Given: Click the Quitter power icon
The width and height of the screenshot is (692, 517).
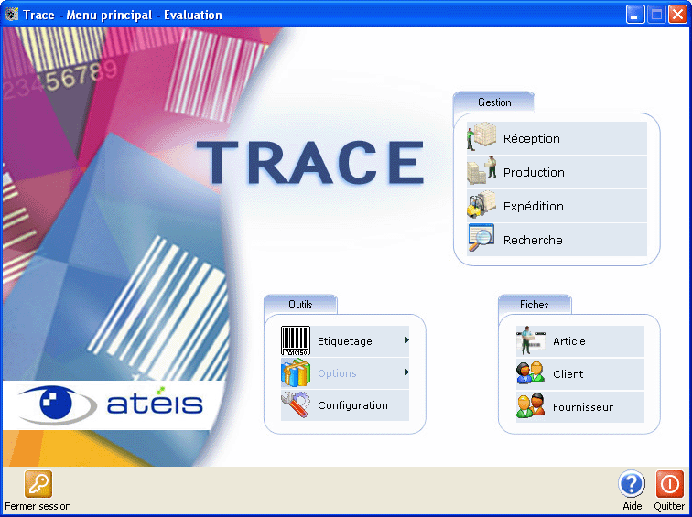Looking at the screenshot, I should click(x=669, y=484).
